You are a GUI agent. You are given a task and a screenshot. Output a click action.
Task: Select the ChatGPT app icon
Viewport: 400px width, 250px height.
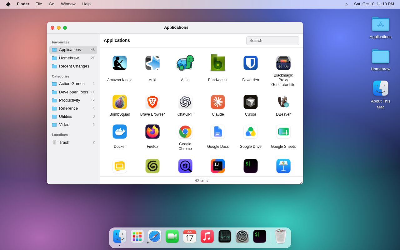point(185,102)
